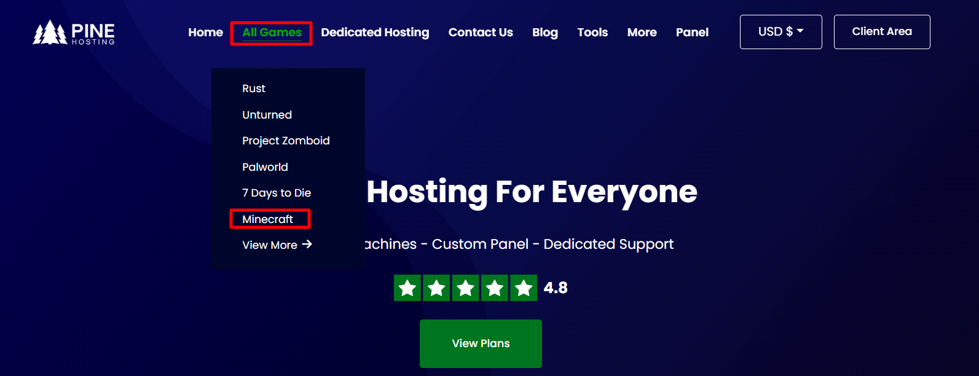
Task: Click the fifth green rating star
Action: (x=524, y=288)
